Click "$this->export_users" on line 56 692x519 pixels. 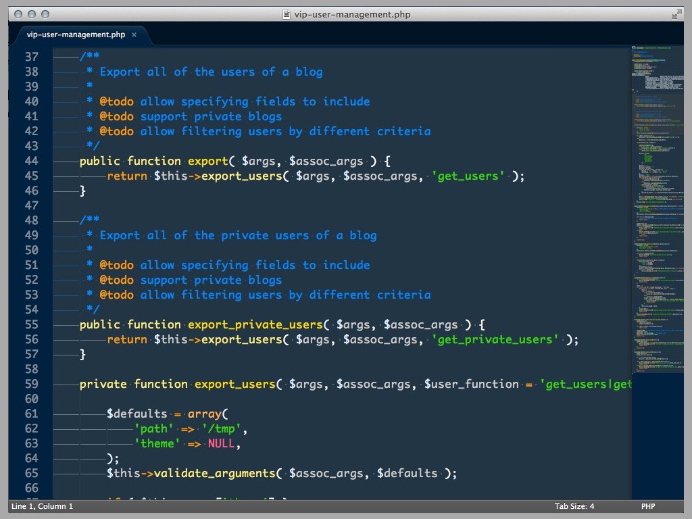click(218, 340)
